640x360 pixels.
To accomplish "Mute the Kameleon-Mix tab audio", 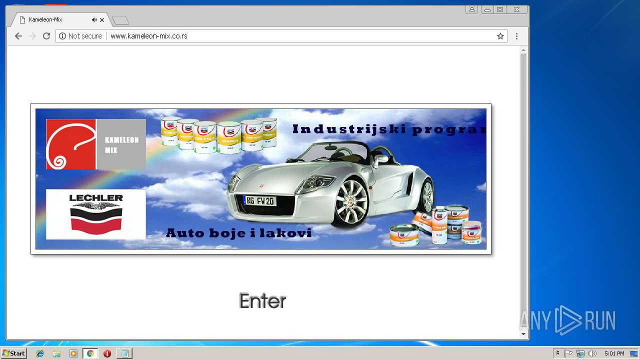I will click(94, 20).
